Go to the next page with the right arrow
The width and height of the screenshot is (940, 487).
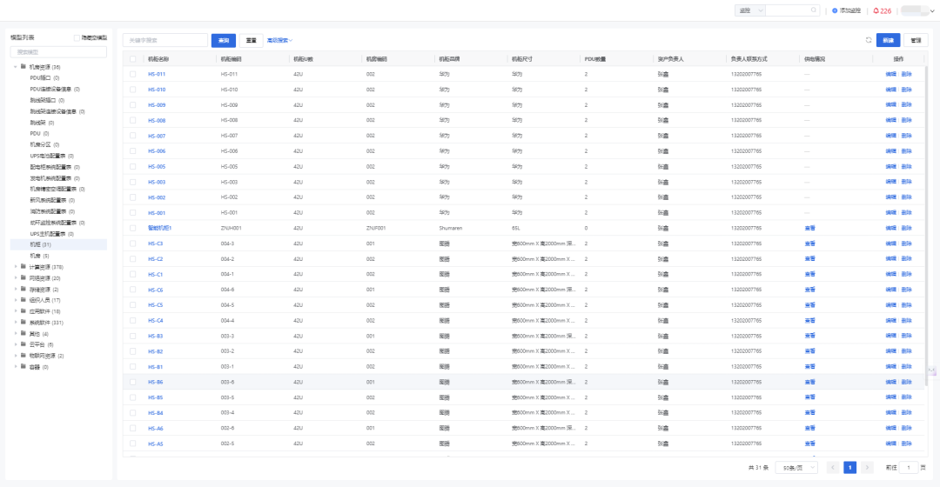(867, 467)
